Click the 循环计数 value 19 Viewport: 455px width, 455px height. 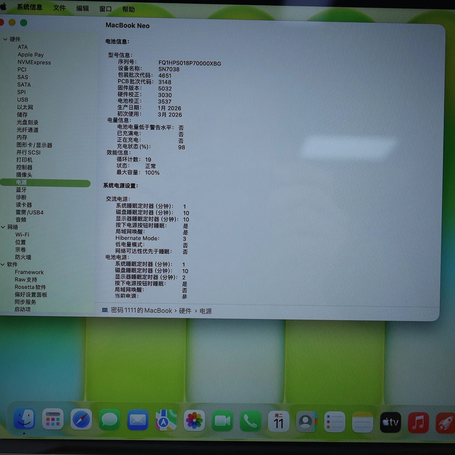(x=148, y=160)
